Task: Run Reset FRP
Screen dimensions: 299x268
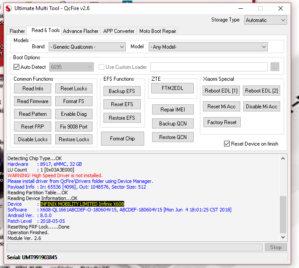Action: pos(32,127)
